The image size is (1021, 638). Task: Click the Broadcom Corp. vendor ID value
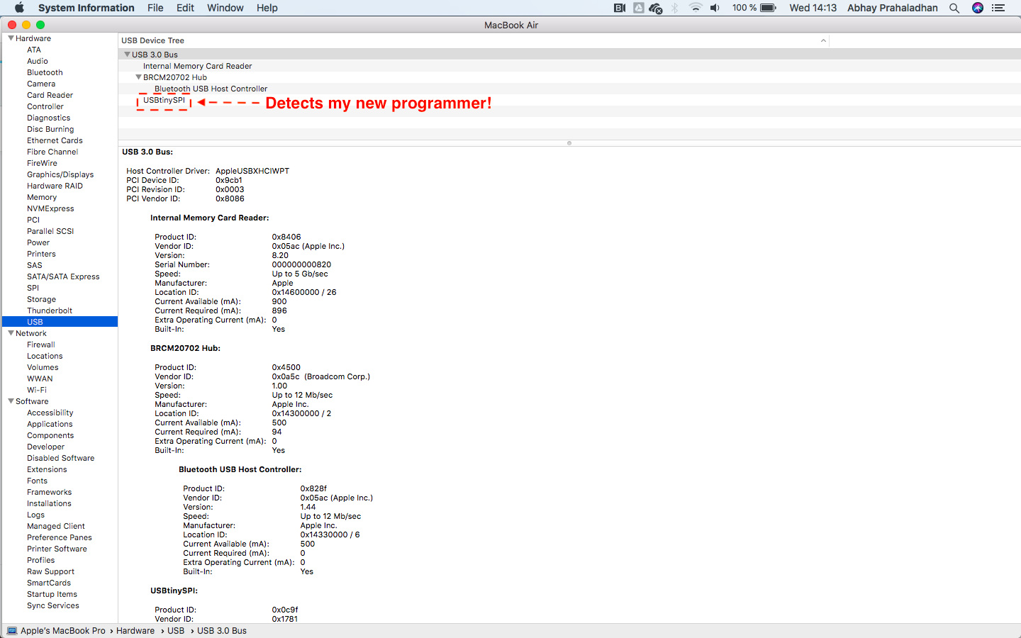click(321, 376)
